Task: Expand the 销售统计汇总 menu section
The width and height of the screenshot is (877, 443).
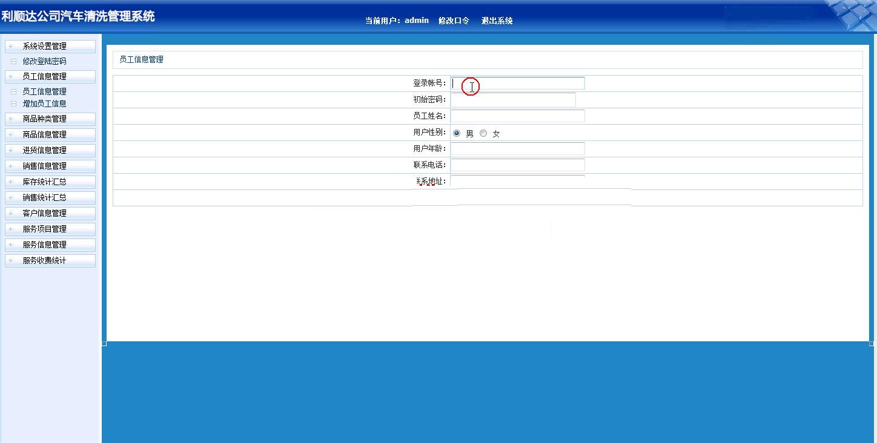Action: pyautogui.click(x=50, y=197)
